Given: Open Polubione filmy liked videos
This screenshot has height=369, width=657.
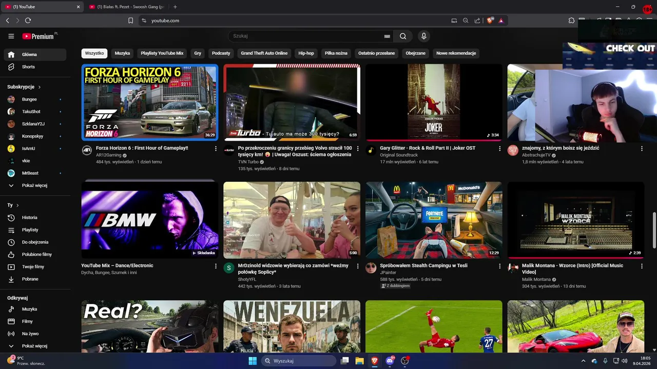Looking at the screenshot, I should point(35,254).
